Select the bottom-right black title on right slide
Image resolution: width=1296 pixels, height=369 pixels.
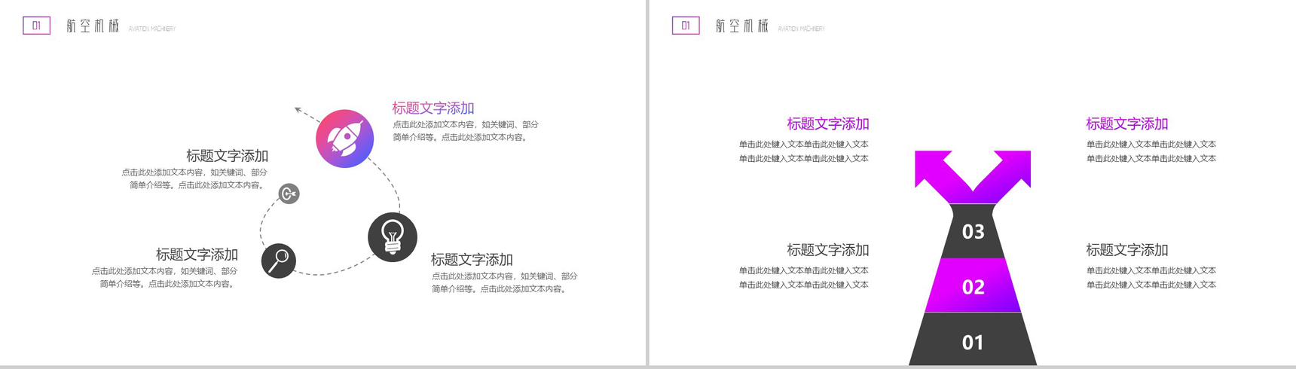click(x=1126, y=249)
